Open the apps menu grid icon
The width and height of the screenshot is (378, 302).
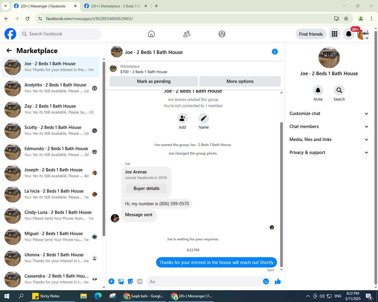pos(335,34)
